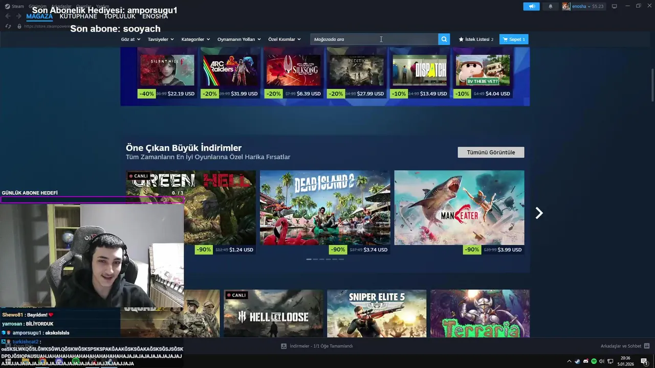Open the Terraria card
The width and height of the screenshot is (655, 368).
coord(480,313)
